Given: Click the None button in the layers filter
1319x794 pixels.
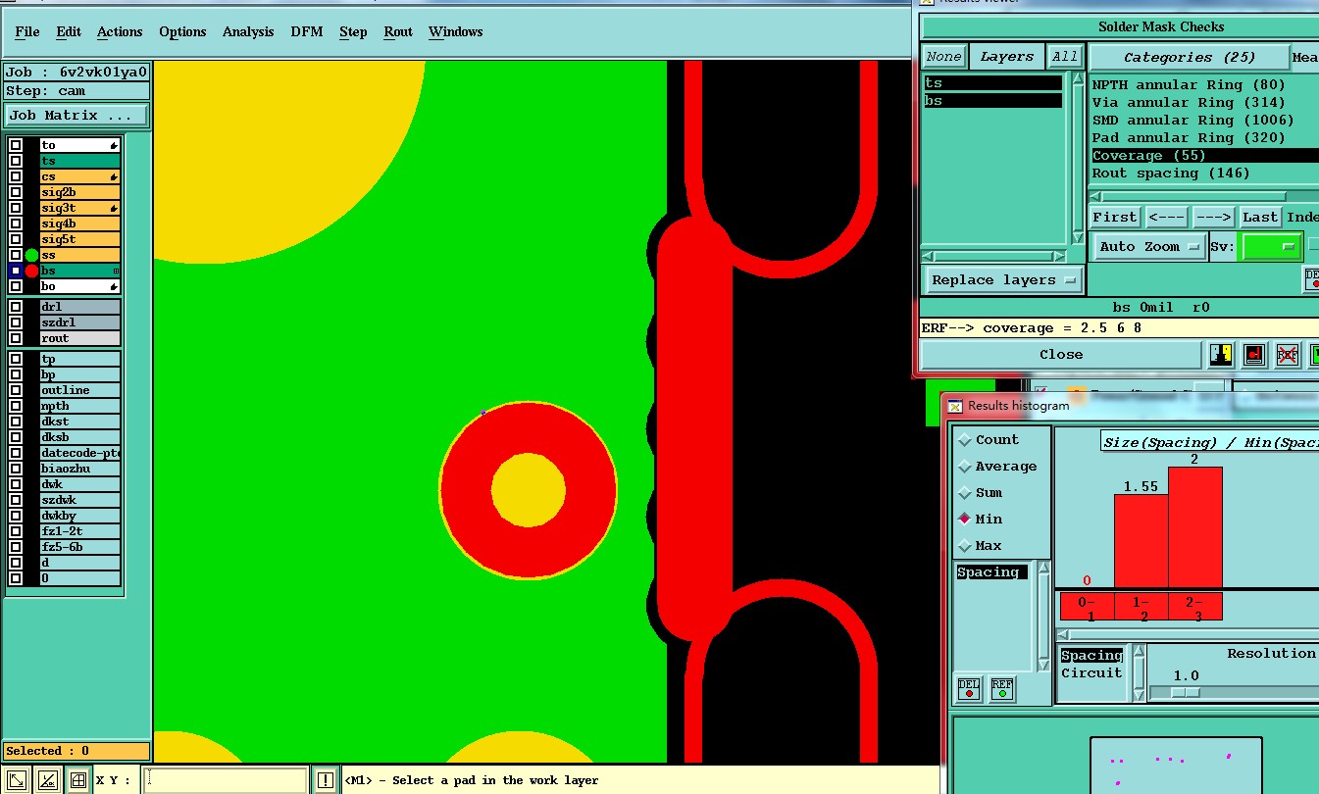Looking at the screenshot, I should pos(944,57).
